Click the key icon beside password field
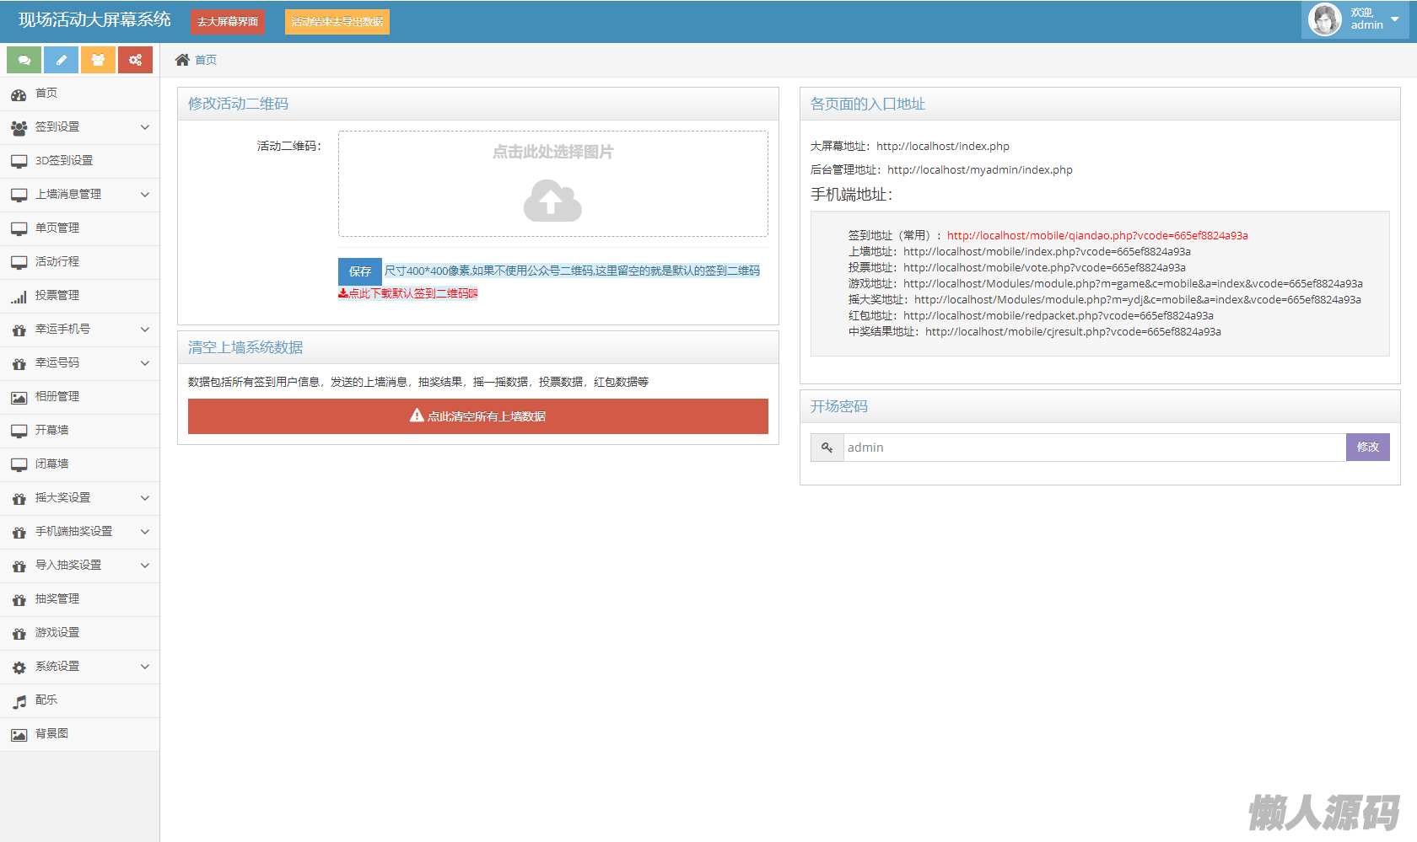This screenshot has width=1417, height=842. 827,448
